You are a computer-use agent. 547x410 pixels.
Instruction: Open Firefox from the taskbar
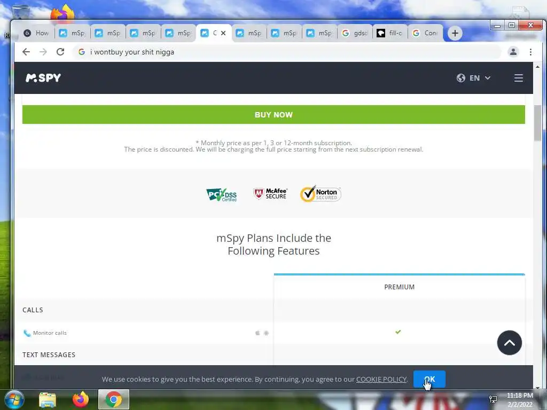[81, 399]
